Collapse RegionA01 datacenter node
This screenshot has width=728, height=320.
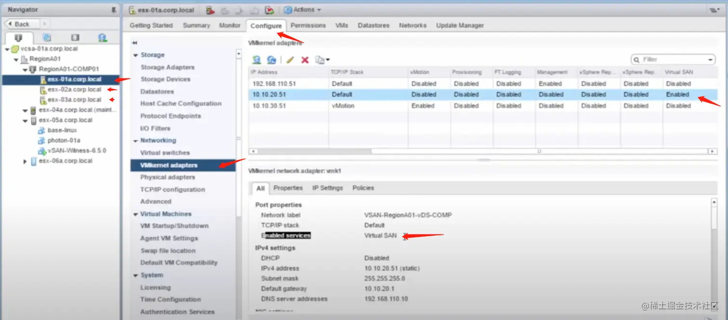coord(16,60)
